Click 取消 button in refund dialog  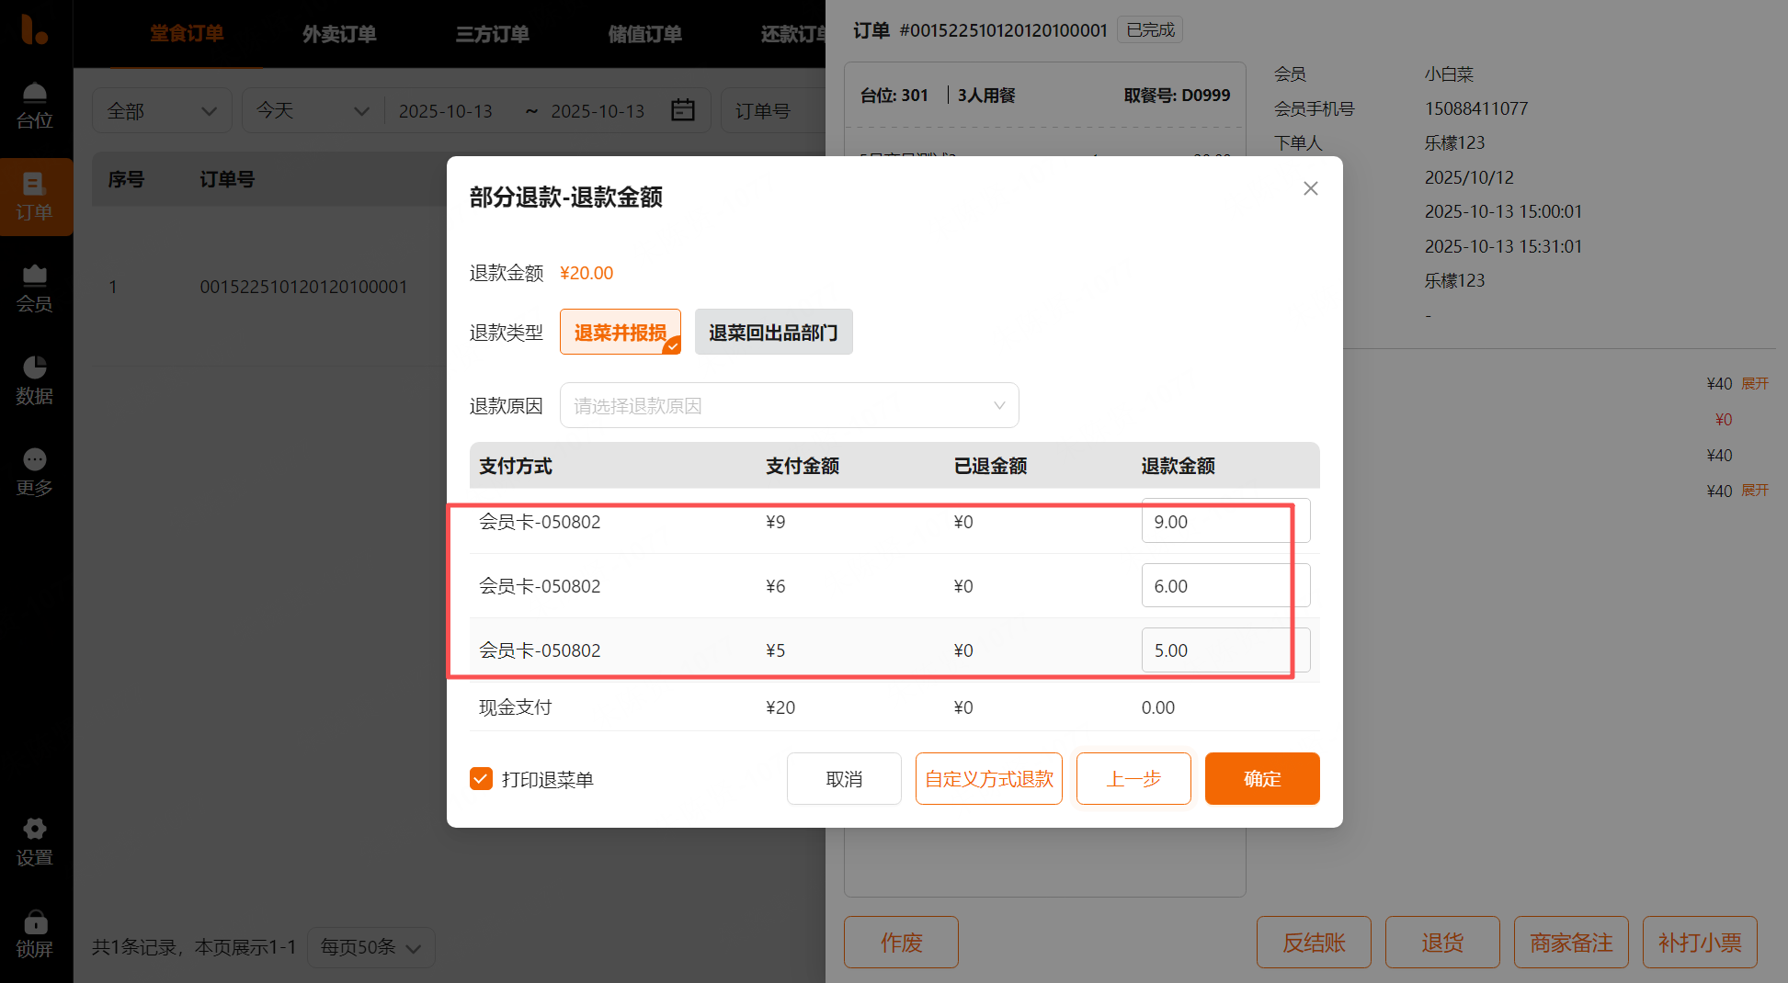pos(844,779)
